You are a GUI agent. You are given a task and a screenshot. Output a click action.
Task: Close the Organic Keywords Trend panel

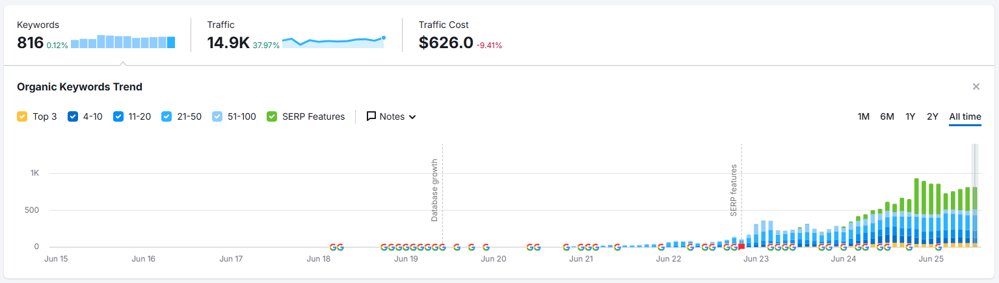976,87
